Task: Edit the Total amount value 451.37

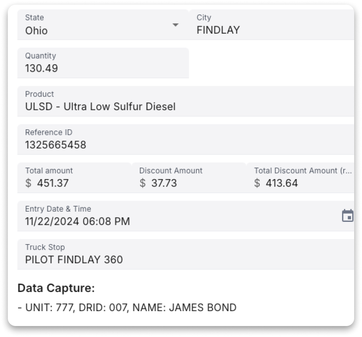Action: coord(52,183)
